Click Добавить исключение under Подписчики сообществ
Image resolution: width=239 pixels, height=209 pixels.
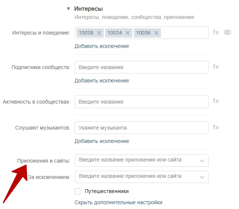(x=102, y=81)
